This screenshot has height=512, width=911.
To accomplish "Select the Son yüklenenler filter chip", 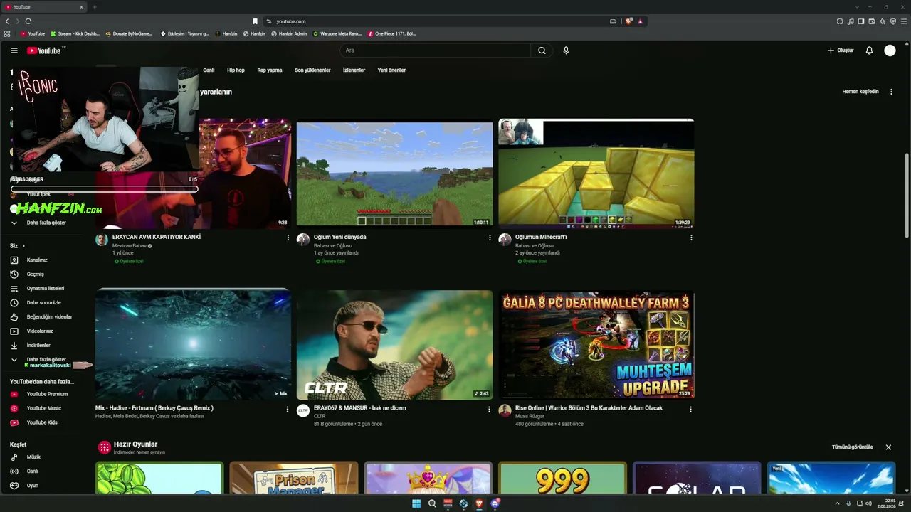I will pyautogui.click(x=312, y=70).
